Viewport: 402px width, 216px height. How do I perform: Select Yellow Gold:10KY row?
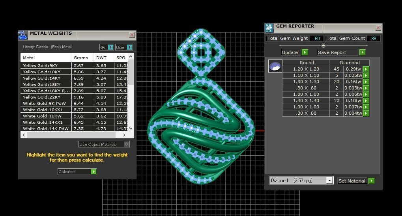(74, 72)
